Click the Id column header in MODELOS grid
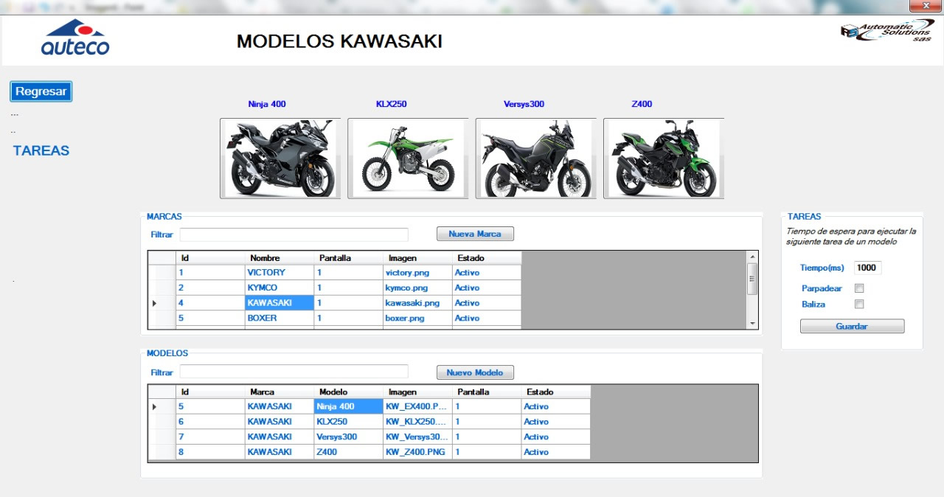Image resolution: width=944 pixels, height=497 pixels. [x=210, y=392]
